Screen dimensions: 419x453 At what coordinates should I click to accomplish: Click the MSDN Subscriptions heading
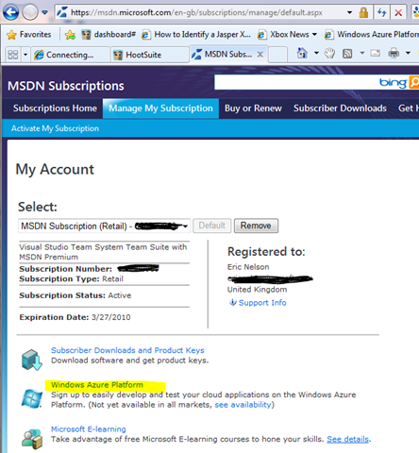click(x=66, y=86)
